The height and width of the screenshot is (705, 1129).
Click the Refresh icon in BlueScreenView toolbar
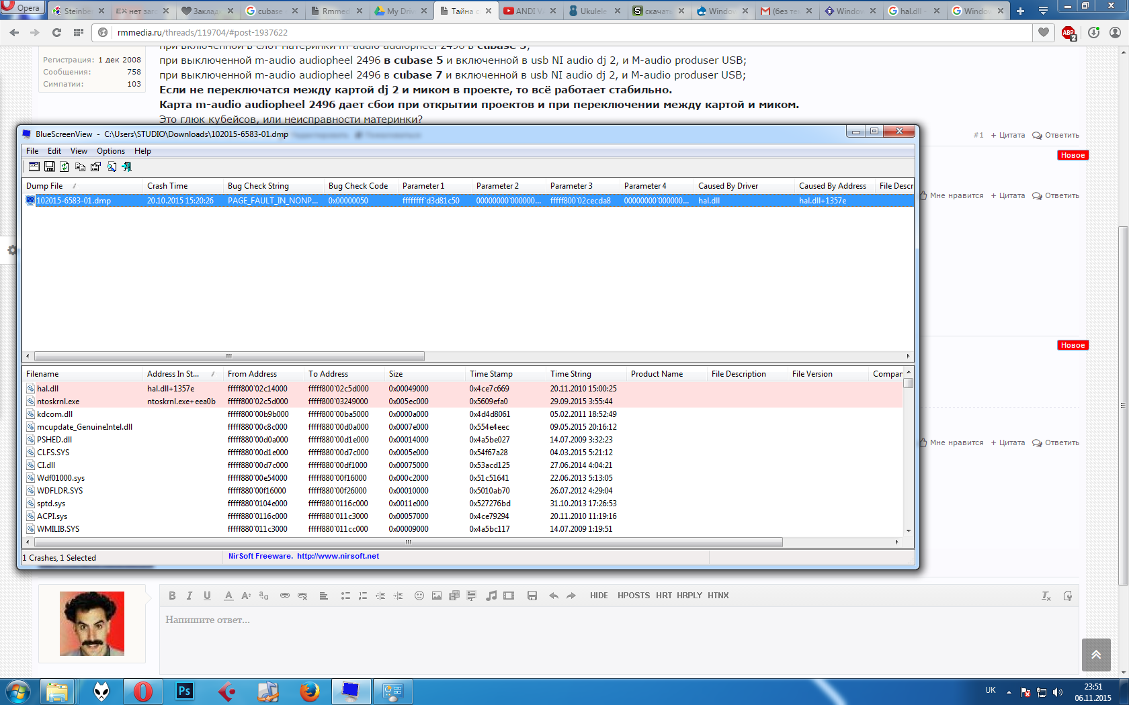pyautogui.click(x=65, y=167)
